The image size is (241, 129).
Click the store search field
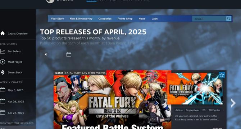pyautogui.click(x=209, y=19)
